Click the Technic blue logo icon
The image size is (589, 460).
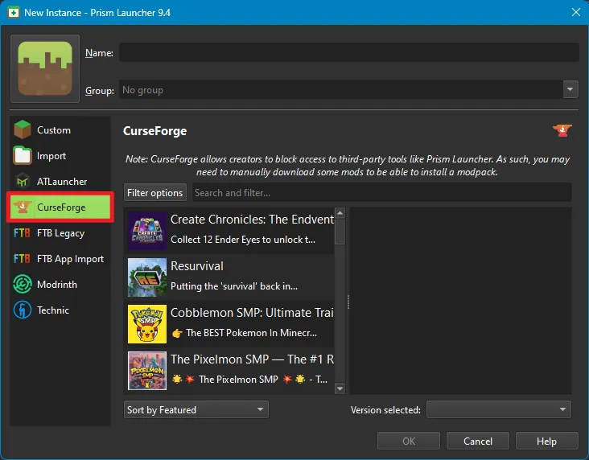coord(23,310)
